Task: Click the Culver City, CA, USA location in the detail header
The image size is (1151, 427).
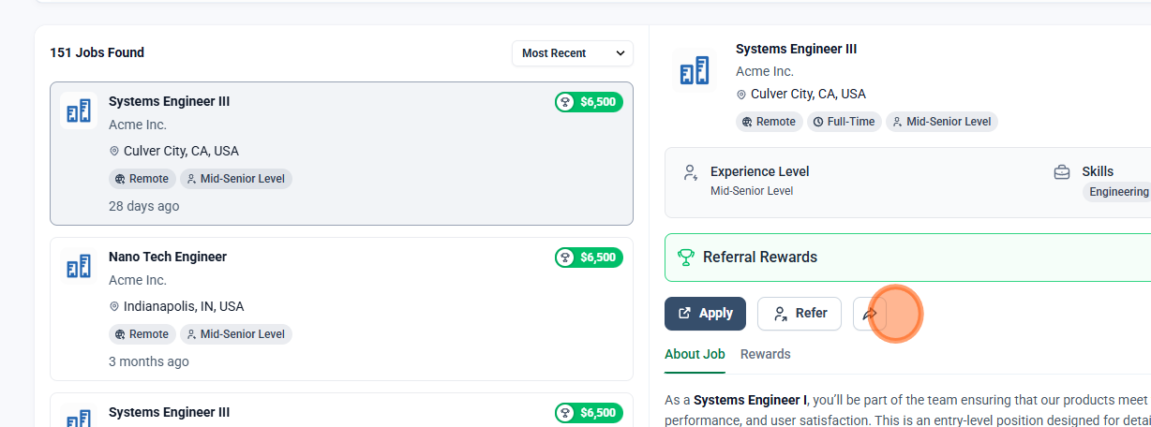Action: (808, 94)
